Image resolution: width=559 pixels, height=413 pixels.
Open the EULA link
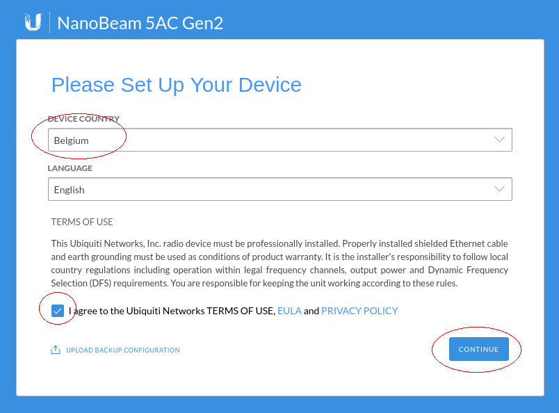click(x=289, y=311)
